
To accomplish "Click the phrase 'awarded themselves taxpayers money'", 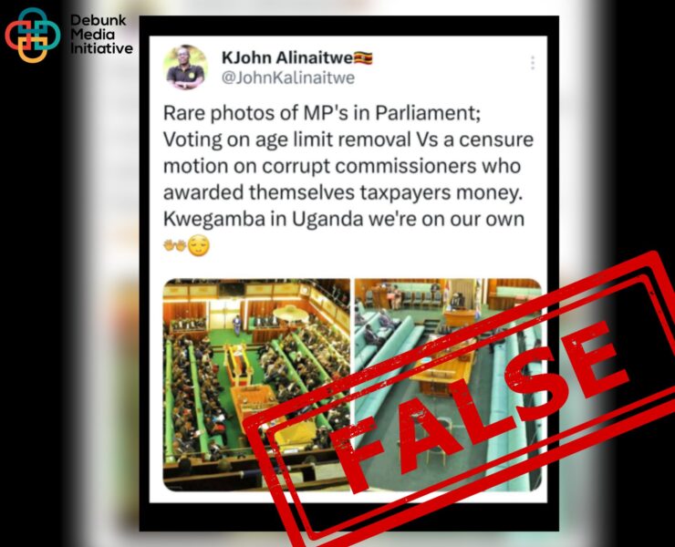I will (340, 192).
